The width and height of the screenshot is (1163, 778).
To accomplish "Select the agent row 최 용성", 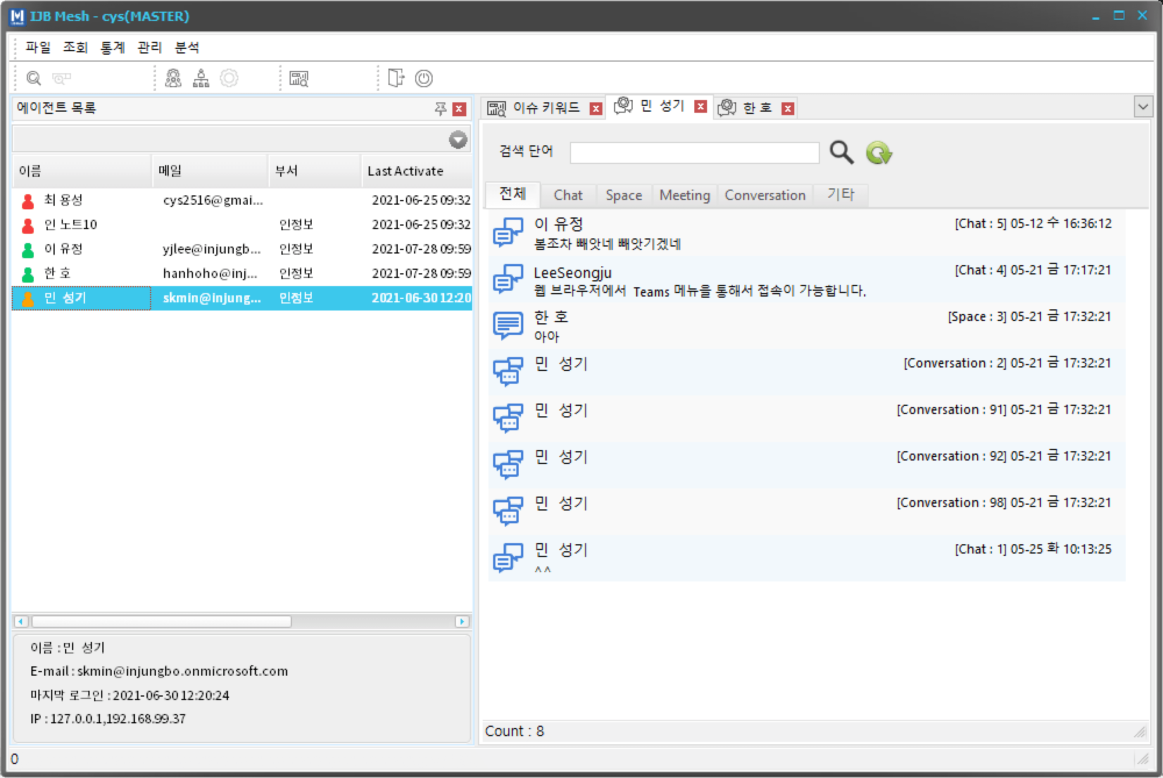I will (242, 200).
